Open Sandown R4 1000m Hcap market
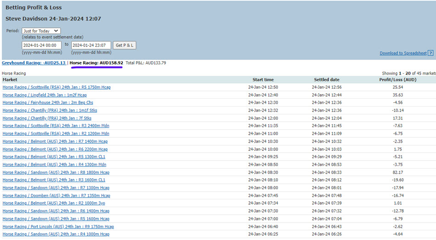 [56, 234]
